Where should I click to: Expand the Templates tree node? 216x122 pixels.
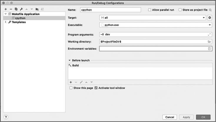(x=5, y=22)
